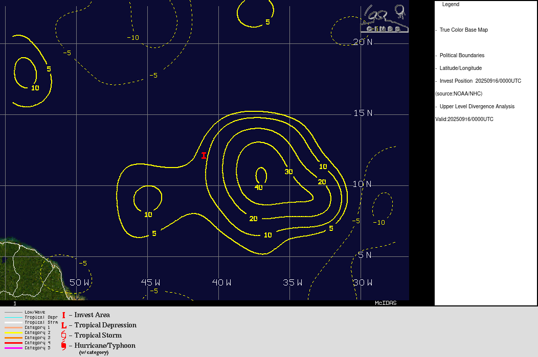Screen dimensions: 538x357
Task: Click the 'Valid:20250916/0000UTC' text
Action: [x=464, y=119]
